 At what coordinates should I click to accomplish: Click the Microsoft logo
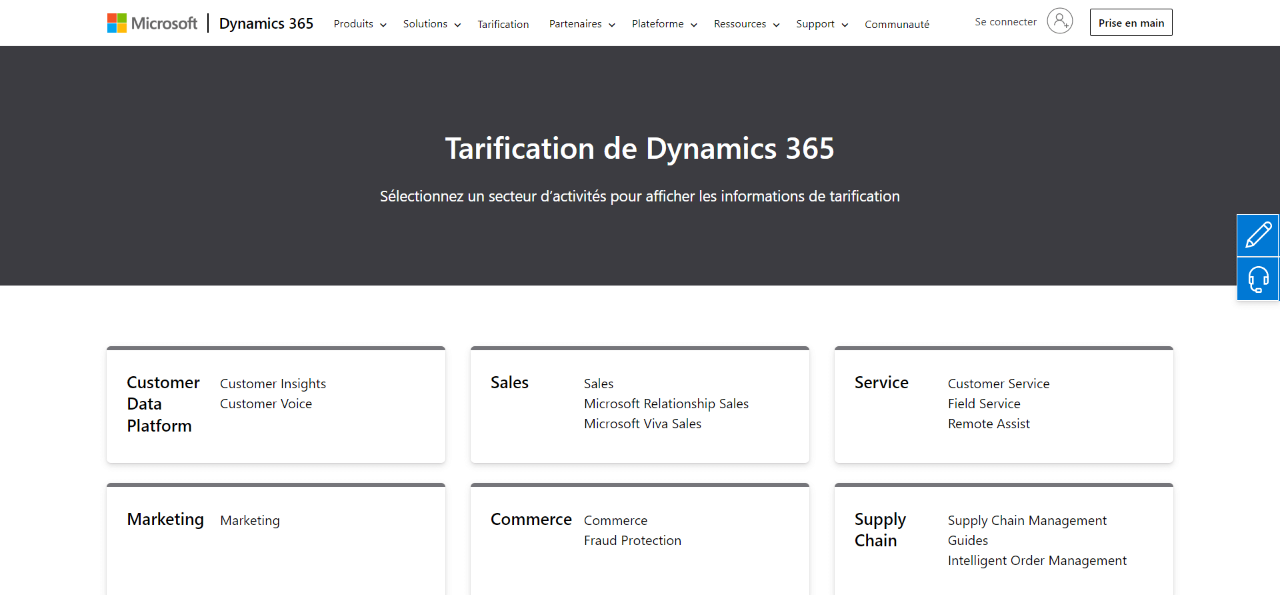[x=152, y=23]
